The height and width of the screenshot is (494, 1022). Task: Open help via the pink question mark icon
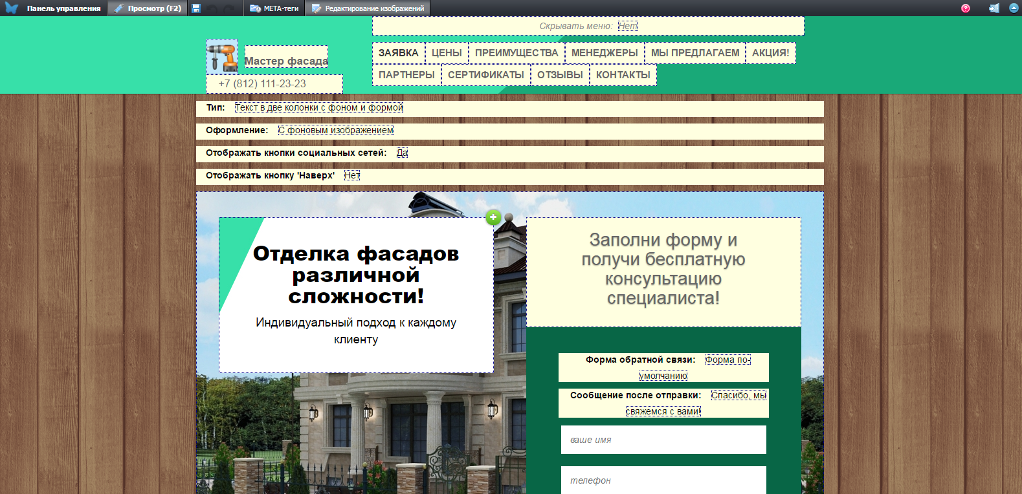[966, 8]
